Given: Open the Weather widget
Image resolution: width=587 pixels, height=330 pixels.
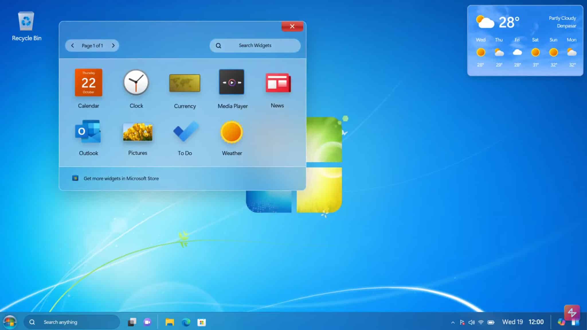Looking at the screenshot, I should coord(231,132).
